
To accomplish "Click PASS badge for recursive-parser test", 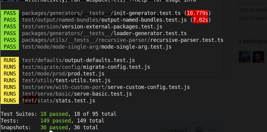I will [x=10, y=40].
